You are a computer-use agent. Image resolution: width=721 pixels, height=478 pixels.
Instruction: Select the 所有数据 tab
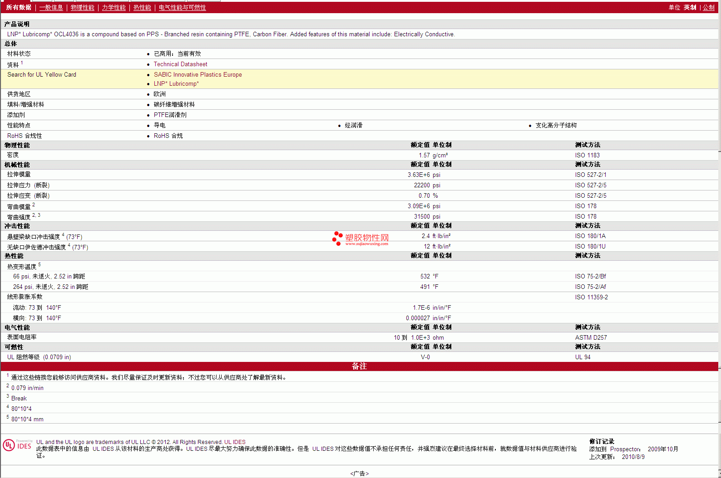19,8
